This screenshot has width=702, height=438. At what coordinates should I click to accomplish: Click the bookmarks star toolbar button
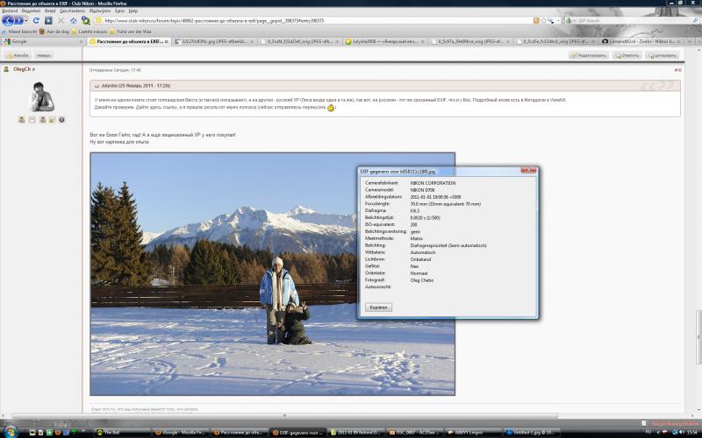pyautogui.click(x=49, y=20)
